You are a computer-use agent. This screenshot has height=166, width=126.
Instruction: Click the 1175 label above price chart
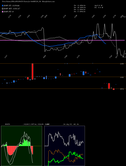[x=10, y=16]
